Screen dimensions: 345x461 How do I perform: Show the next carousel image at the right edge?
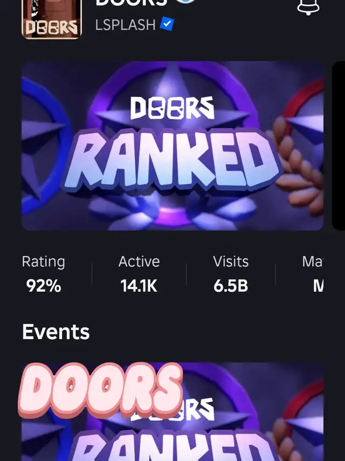point(339,146)
